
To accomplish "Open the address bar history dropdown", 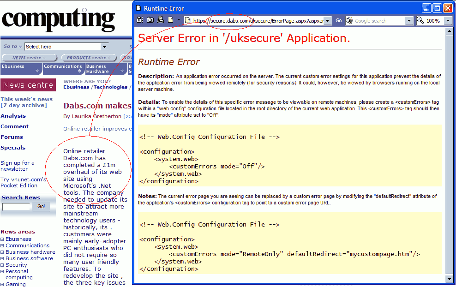I will pyautogui.click(x=328, y=21).
